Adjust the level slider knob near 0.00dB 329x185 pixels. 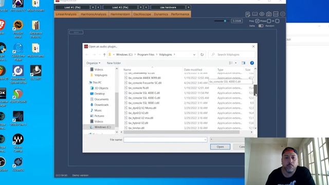[225, 21]
